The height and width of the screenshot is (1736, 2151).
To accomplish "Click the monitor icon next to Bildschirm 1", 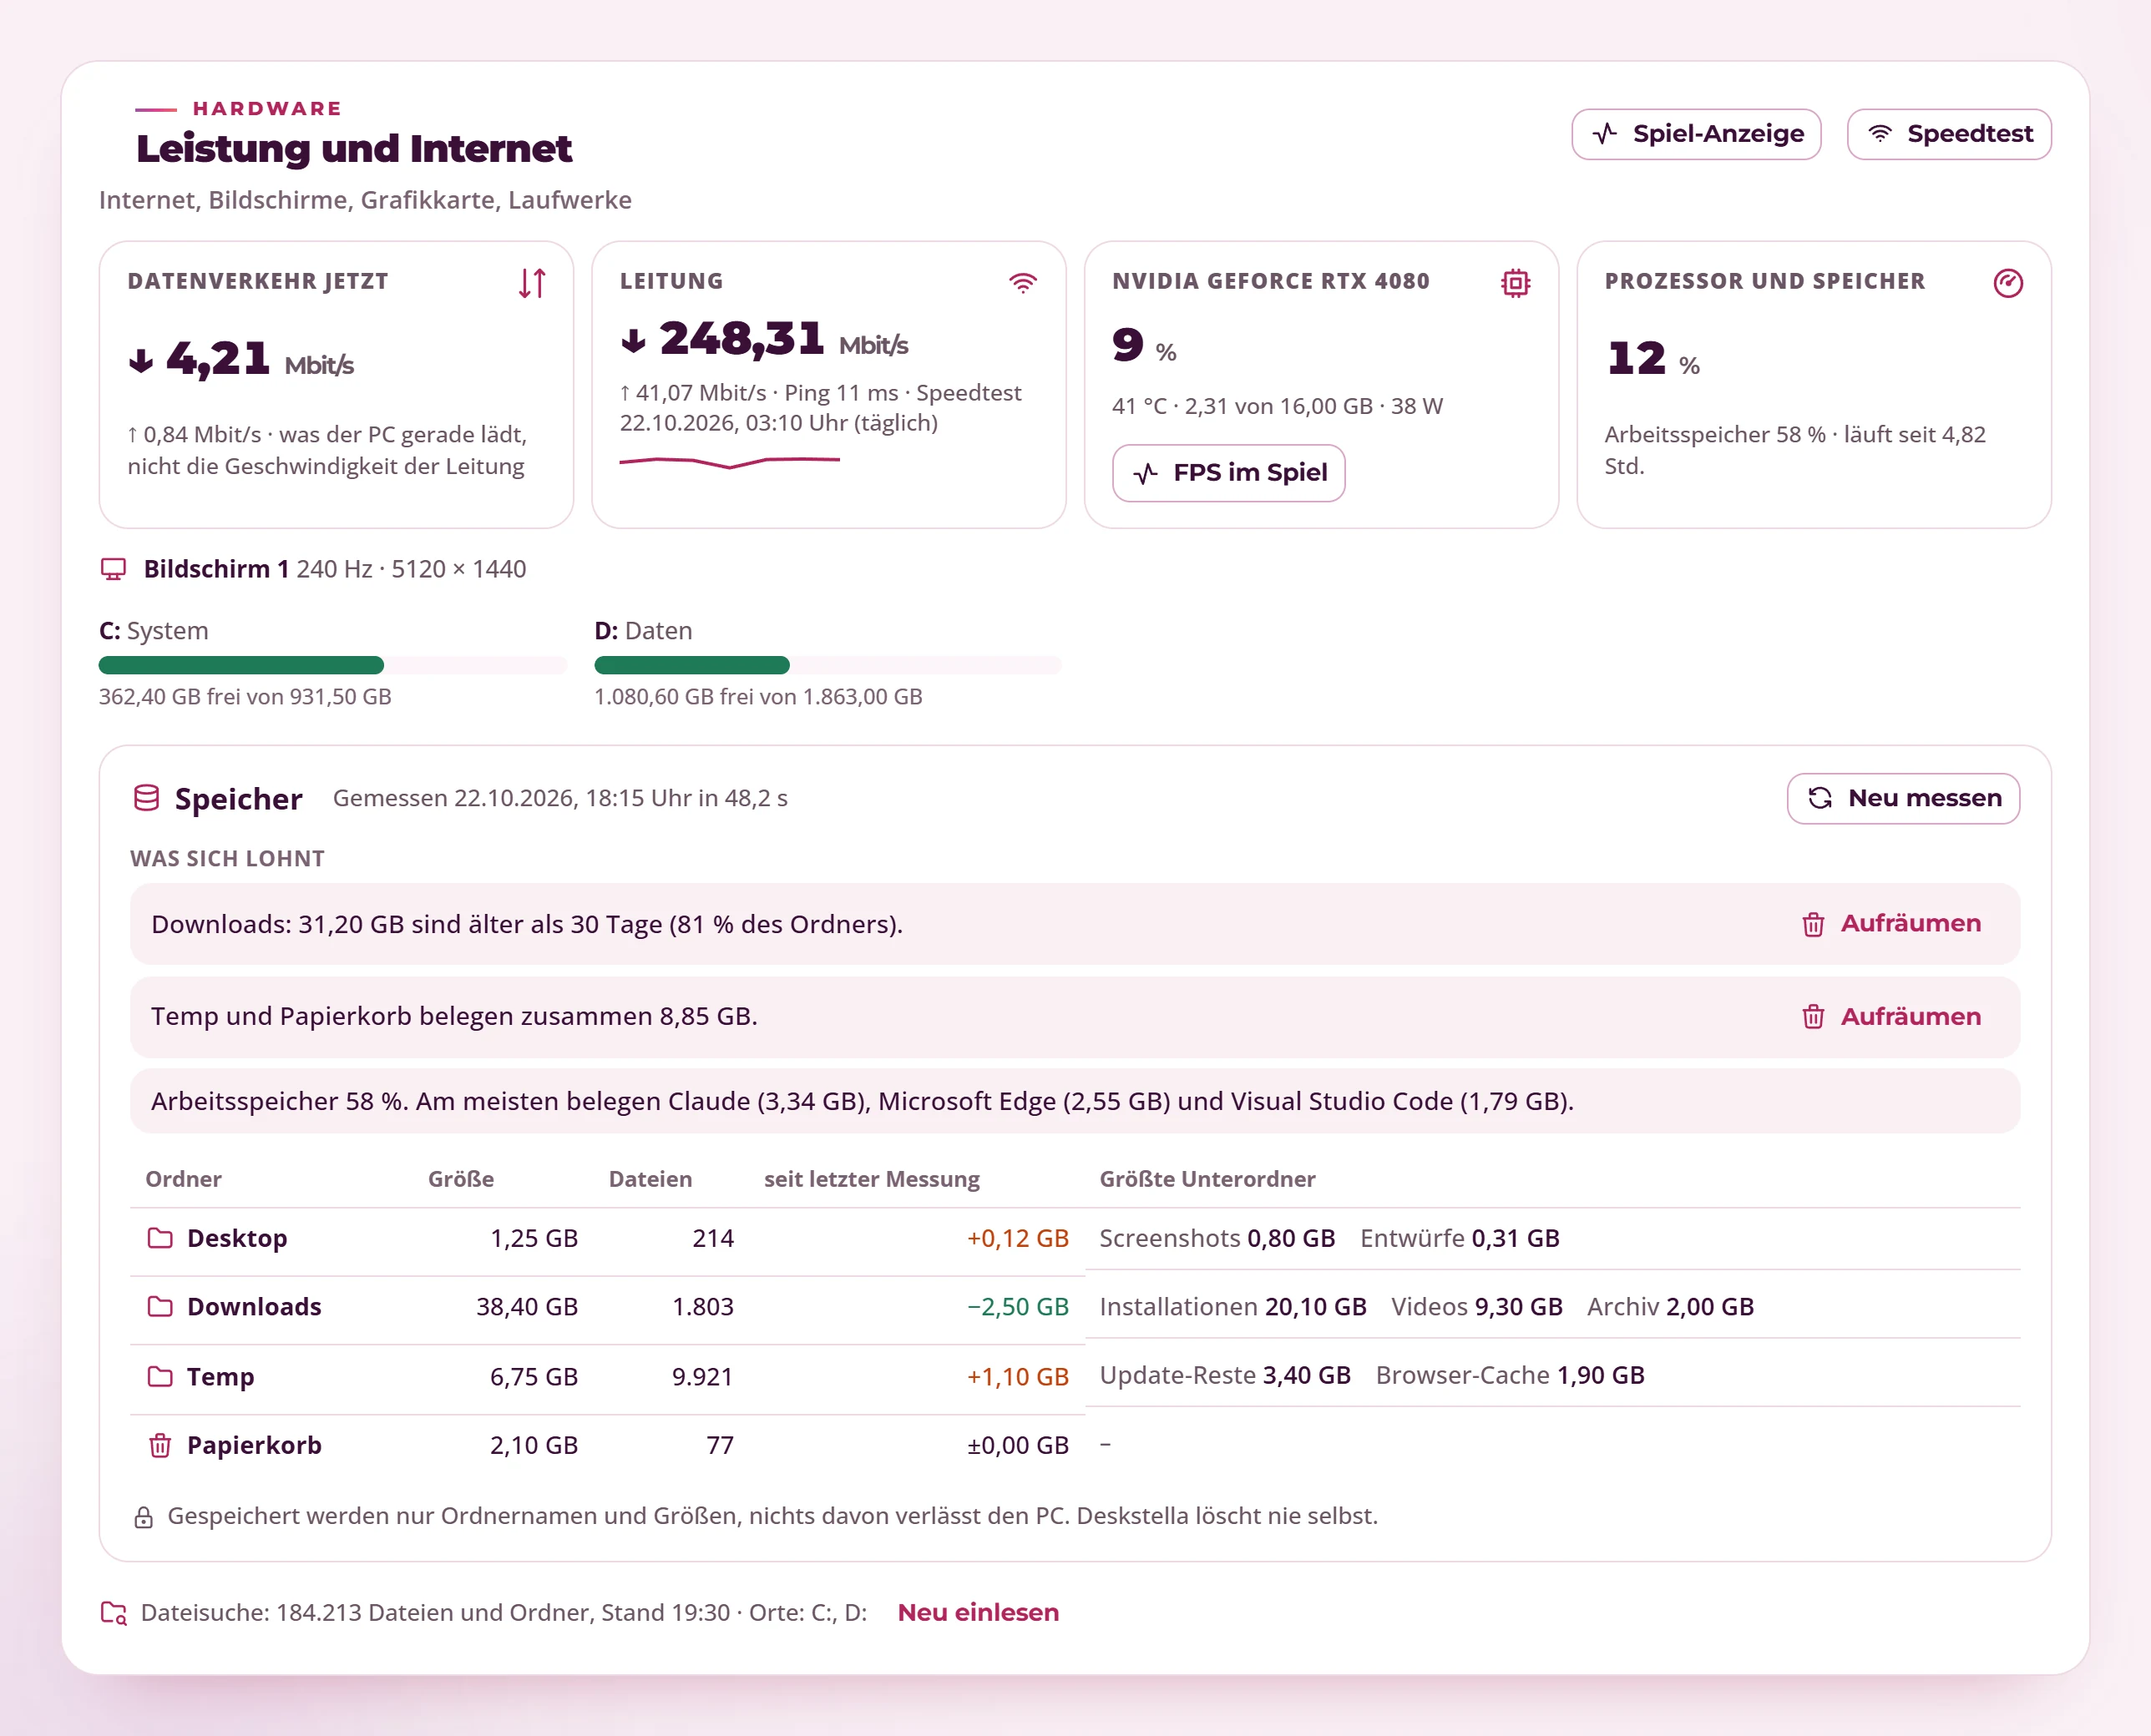I will pyautogui.click(x=113, y=569).
